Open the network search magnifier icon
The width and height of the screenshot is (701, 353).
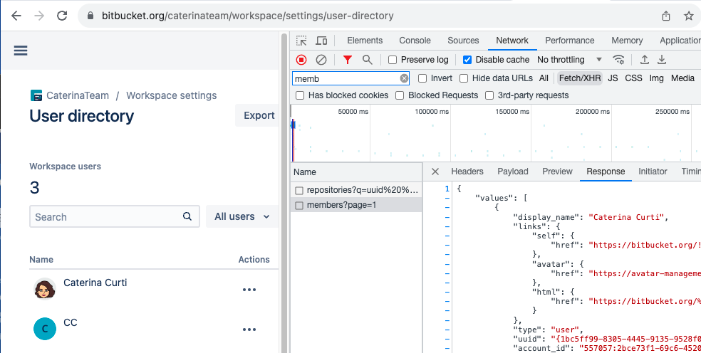[x=368, y=60]
